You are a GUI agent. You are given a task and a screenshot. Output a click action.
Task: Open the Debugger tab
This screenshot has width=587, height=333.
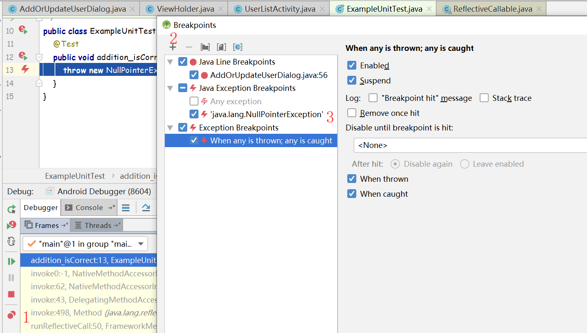[41, 208]
